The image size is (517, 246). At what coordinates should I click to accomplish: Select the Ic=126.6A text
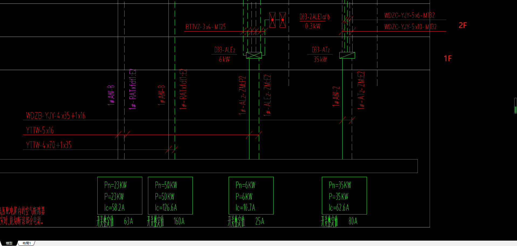tap(166, 208)
